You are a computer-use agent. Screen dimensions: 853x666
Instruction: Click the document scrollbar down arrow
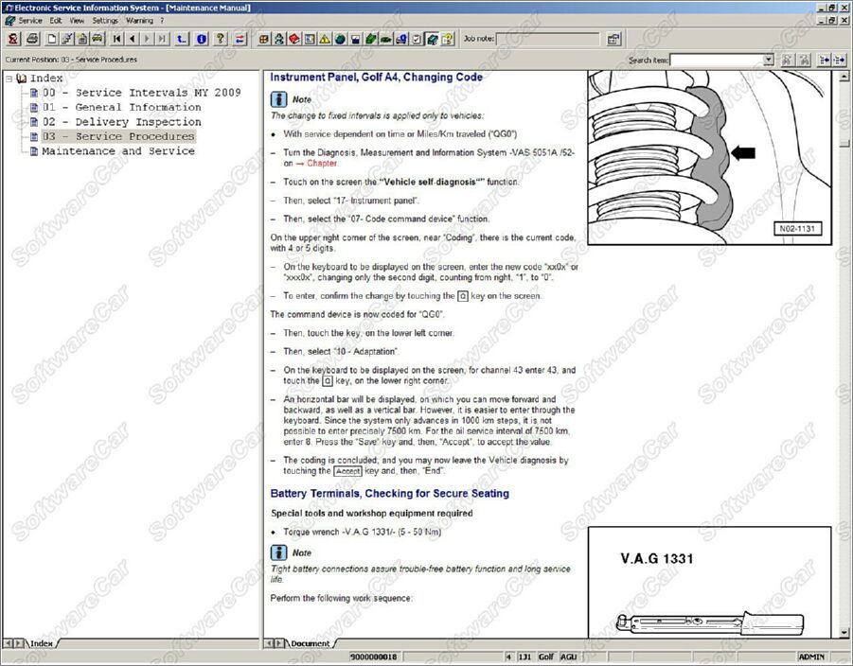(844, 631)
